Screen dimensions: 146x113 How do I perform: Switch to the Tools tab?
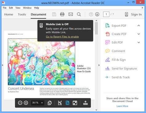pos(22,14)
